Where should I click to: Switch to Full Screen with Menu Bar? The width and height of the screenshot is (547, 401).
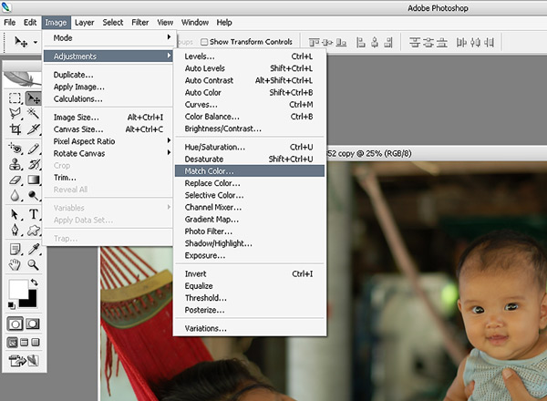point(24,343)
